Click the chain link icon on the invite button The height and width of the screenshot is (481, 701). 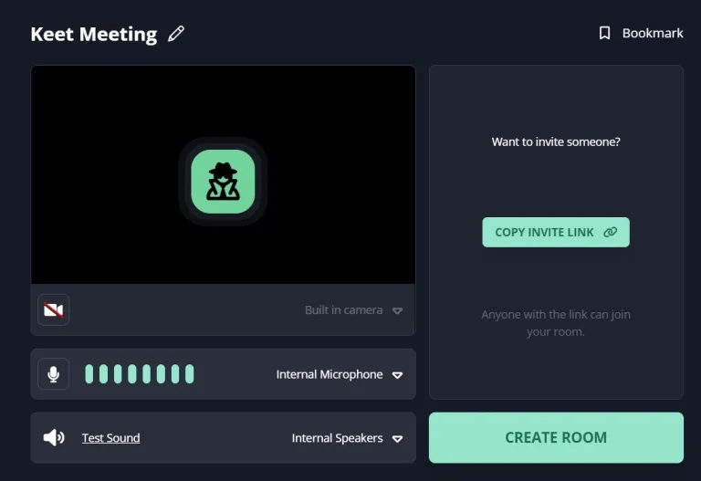611,232
